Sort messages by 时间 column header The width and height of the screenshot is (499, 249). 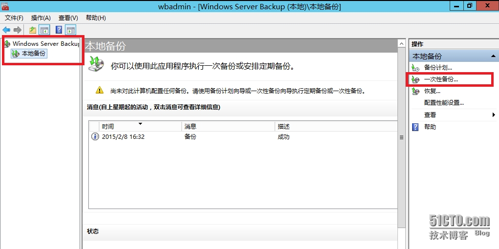[x=140, y=126]
